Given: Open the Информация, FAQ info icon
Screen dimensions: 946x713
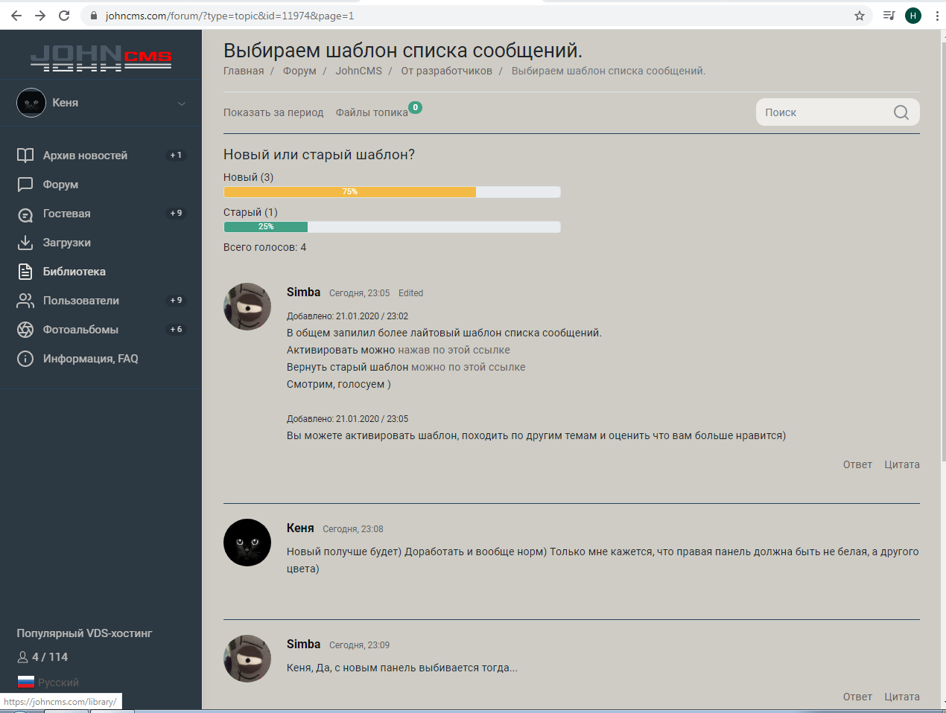Looking at the screenshot, I should pyautogui.click(x=25, y=359).
